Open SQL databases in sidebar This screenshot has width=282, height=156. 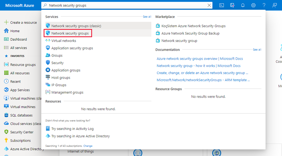click(21, 115)
